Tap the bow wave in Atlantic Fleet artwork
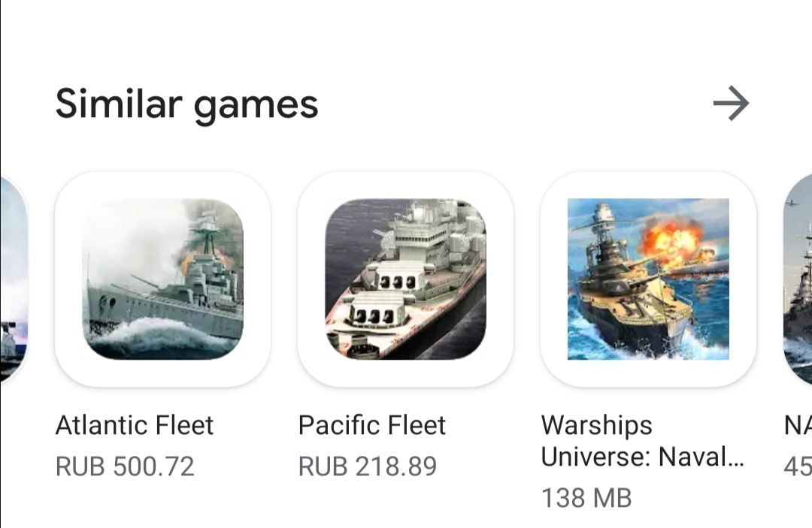The image size is (812, 528). 156,335
